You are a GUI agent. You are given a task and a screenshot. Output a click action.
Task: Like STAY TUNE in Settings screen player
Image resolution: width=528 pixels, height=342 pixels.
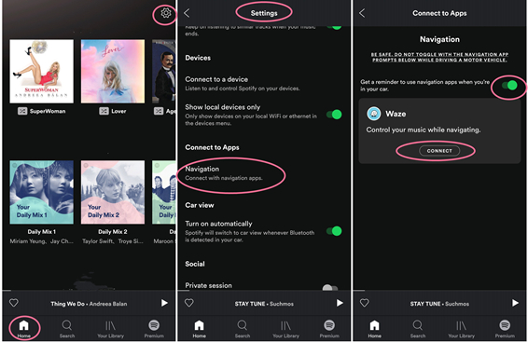189,303
